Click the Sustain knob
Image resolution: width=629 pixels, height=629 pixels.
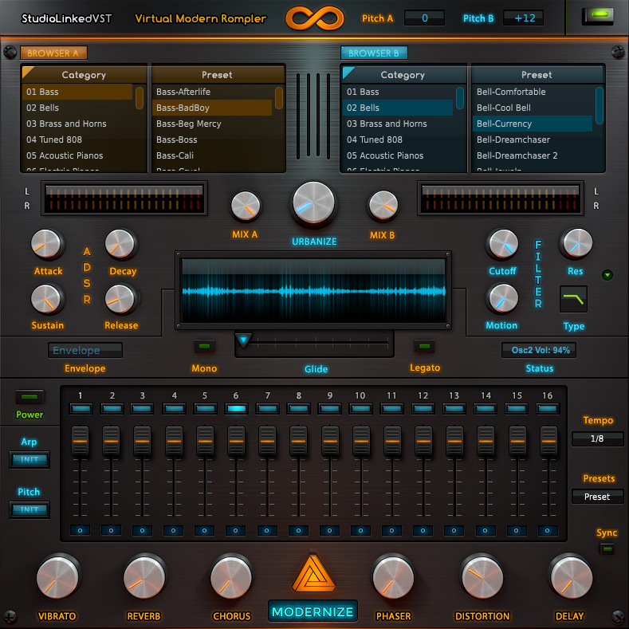[46, 299]
